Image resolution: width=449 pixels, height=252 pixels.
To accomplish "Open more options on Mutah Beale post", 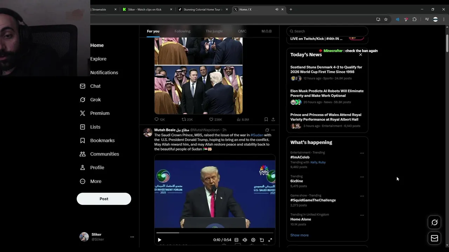I will 273,130.
